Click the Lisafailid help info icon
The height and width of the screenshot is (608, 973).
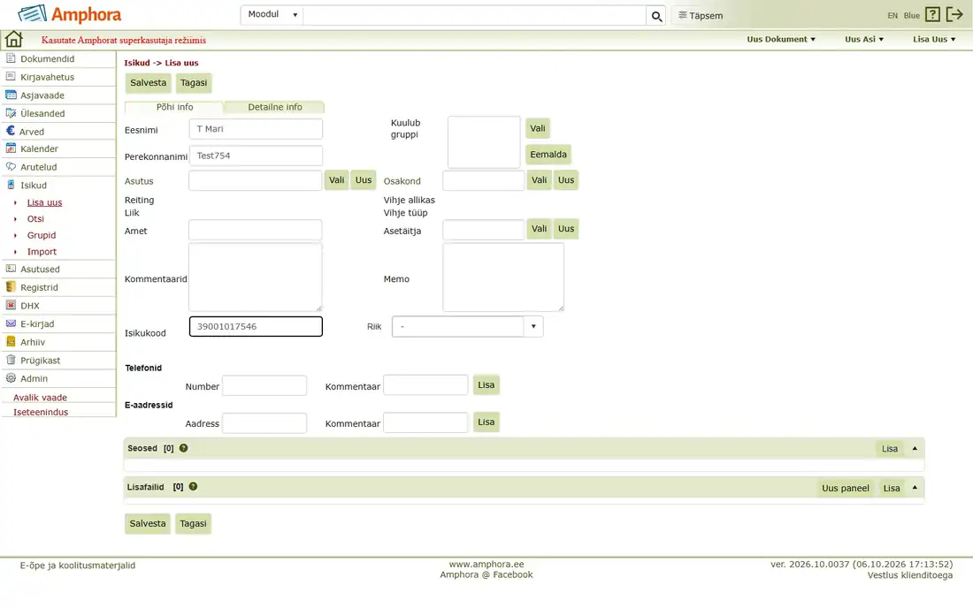click(193, 487)
